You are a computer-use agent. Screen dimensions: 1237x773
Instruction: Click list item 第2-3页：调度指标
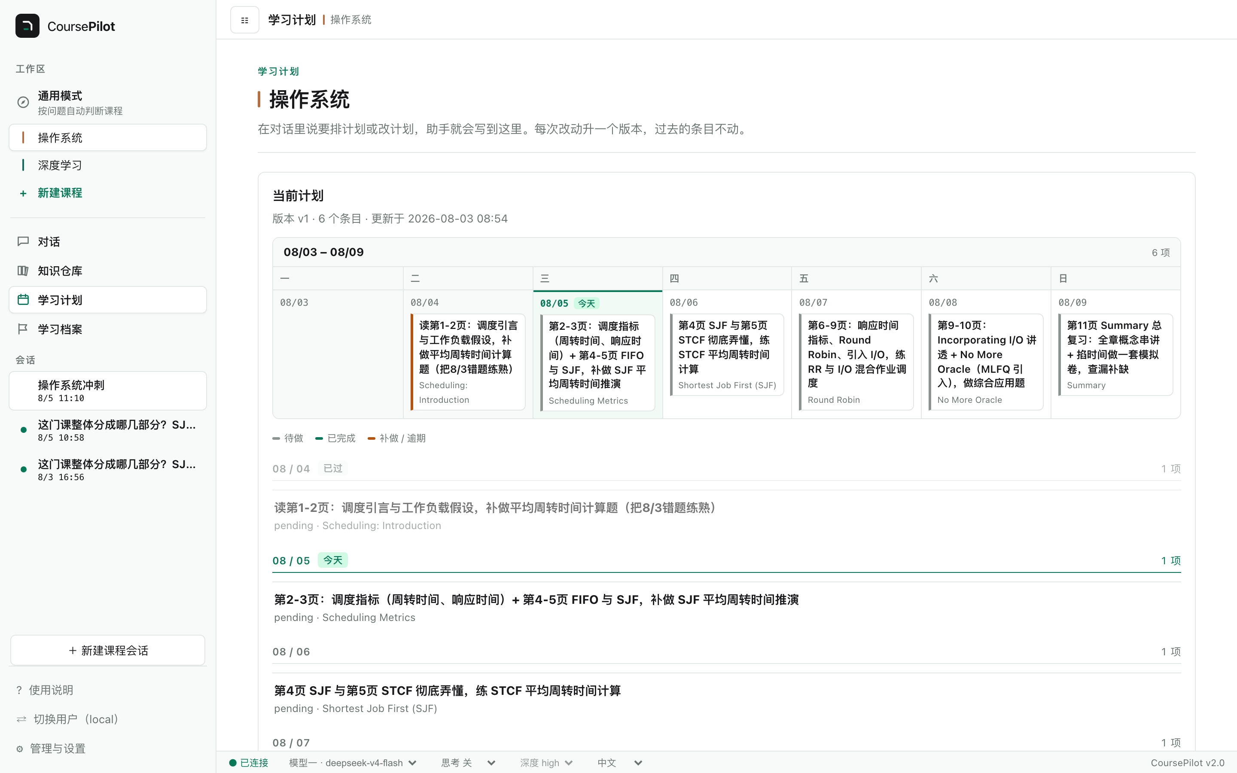726,607
